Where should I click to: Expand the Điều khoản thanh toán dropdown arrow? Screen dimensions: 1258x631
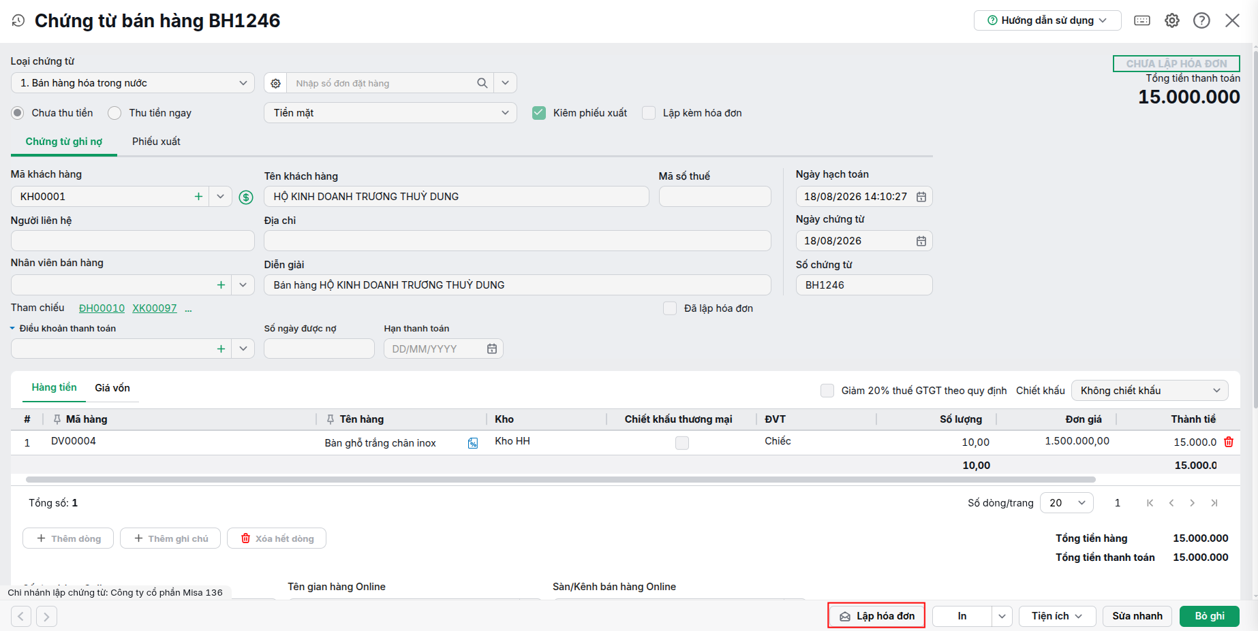pos(243,349)
